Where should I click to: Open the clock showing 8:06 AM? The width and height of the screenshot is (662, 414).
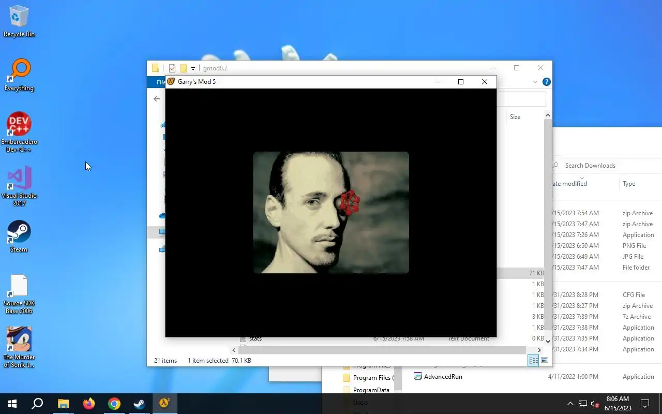pyautogui.click(x=618, y=404)
